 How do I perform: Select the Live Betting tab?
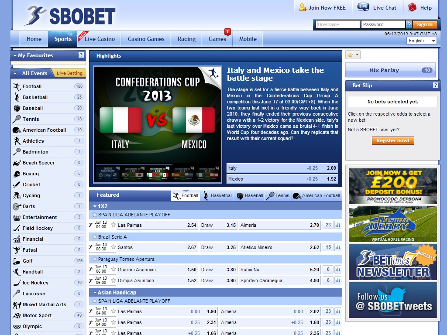(69, 73)
